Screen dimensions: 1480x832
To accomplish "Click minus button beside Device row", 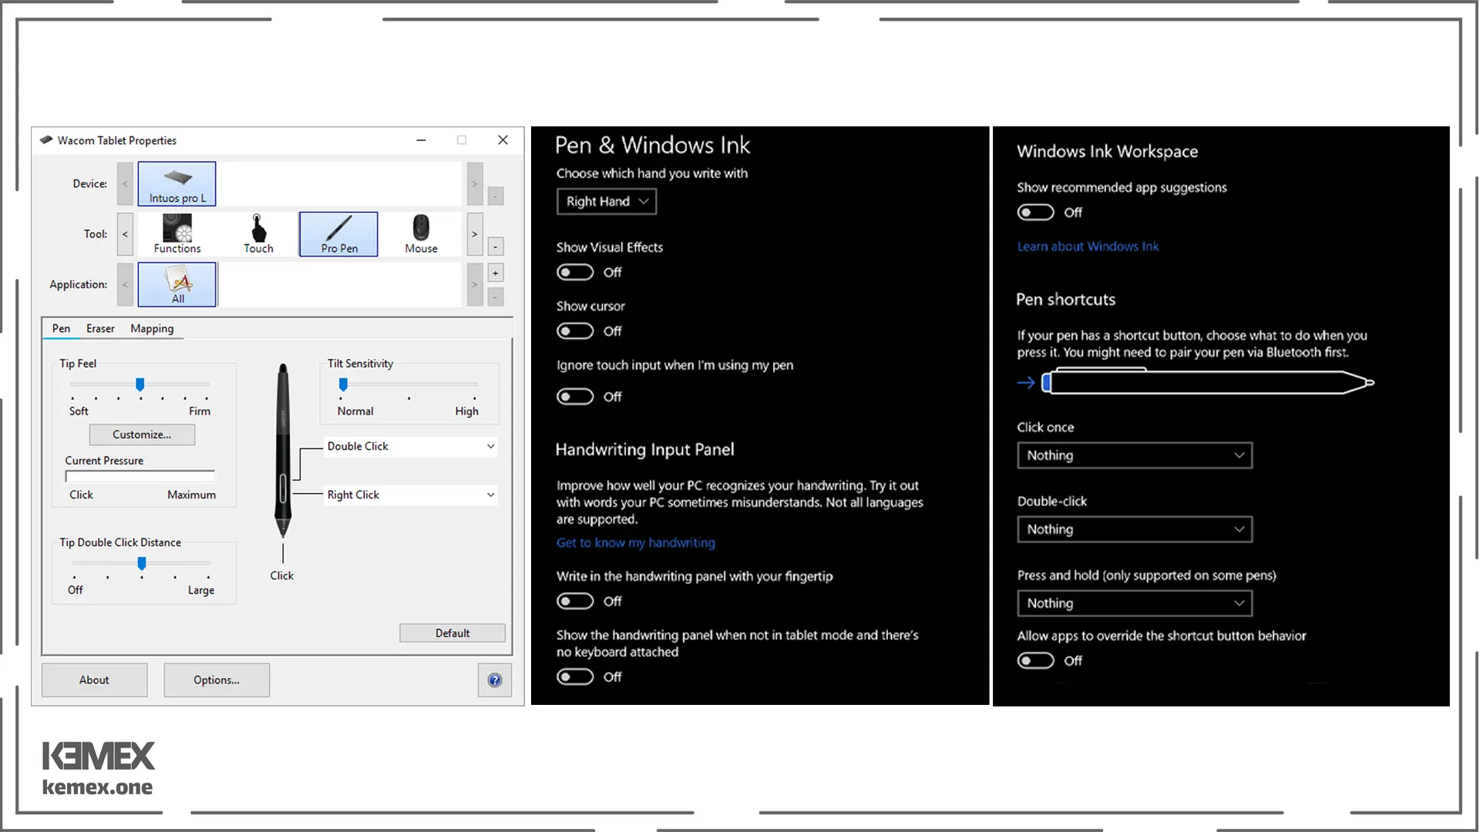I will (496, 196).
